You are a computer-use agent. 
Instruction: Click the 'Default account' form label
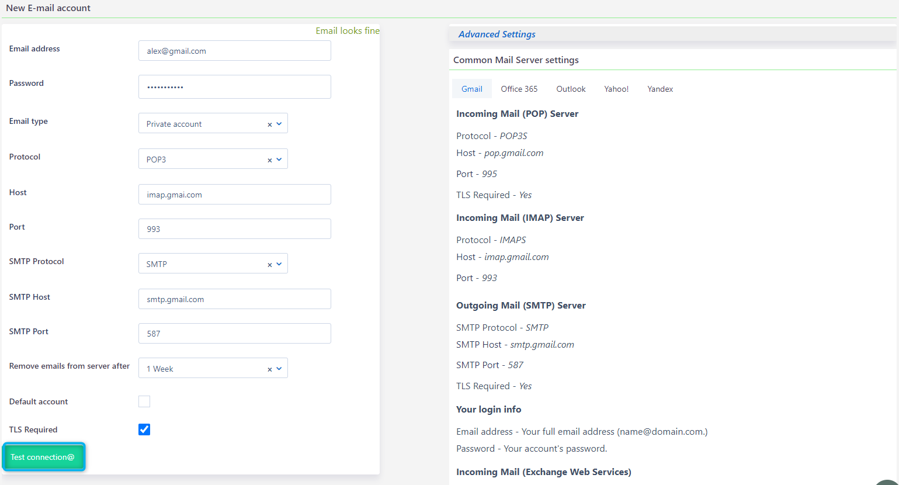pos(39,401)
